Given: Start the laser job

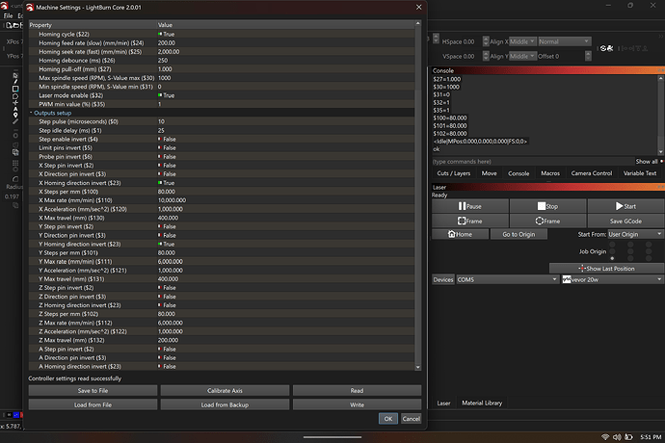Looking at the screenshot, I should click(625, 206).
